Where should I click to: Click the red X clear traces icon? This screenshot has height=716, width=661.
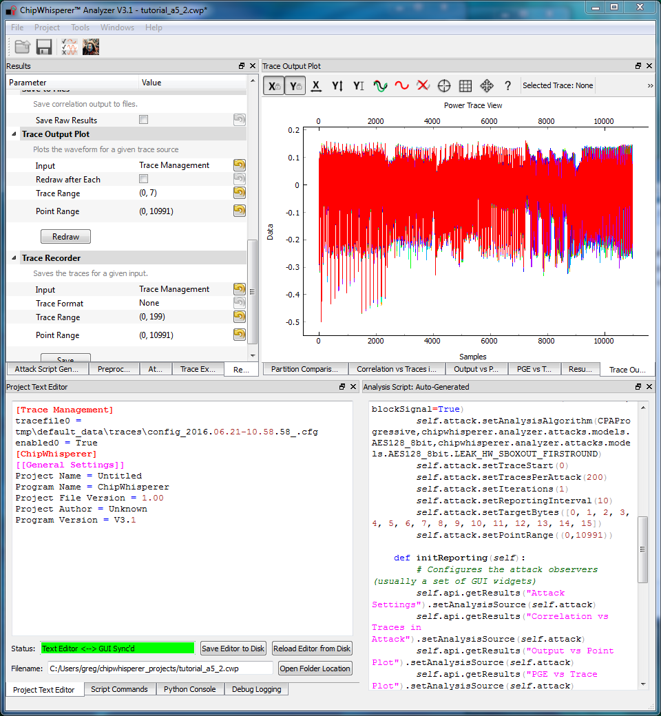[423, 86]
